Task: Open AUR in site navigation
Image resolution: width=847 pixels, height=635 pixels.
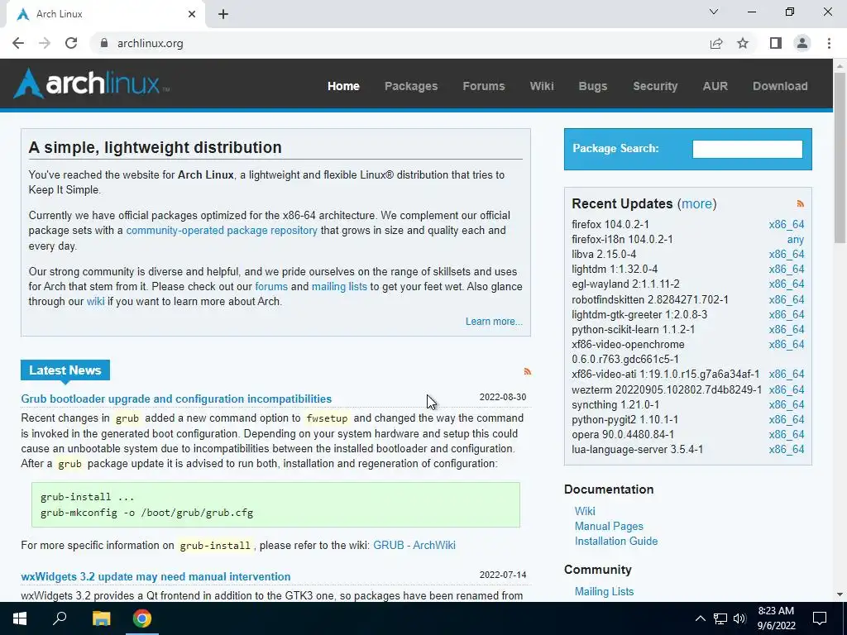Action: (715, 86)
